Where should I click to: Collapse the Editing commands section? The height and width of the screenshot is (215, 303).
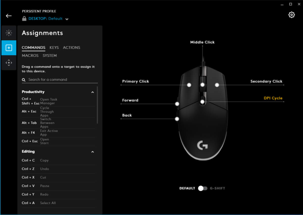pyautogui.click(x=92, y=152)
